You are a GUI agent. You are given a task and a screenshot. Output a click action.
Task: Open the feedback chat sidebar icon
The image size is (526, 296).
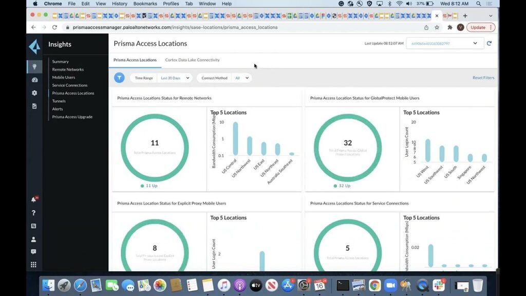click(x=33, y=252)
